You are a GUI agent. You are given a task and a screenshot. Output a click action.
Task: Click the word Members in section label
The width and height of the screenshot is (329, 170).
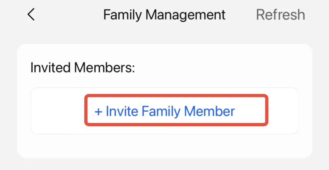[x=104, y=68]
